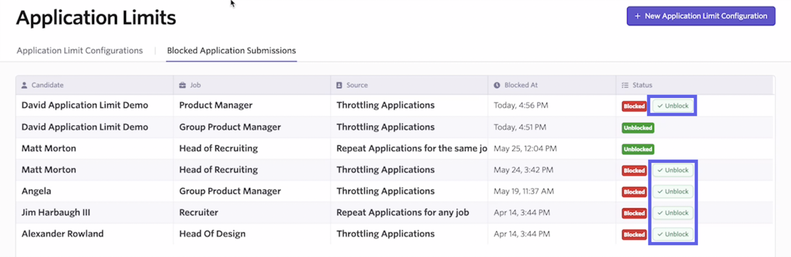The height and width of the screenshot is (257, 791).
Task: Click Repeat Applications for the same job source
Action: [412, 149]
